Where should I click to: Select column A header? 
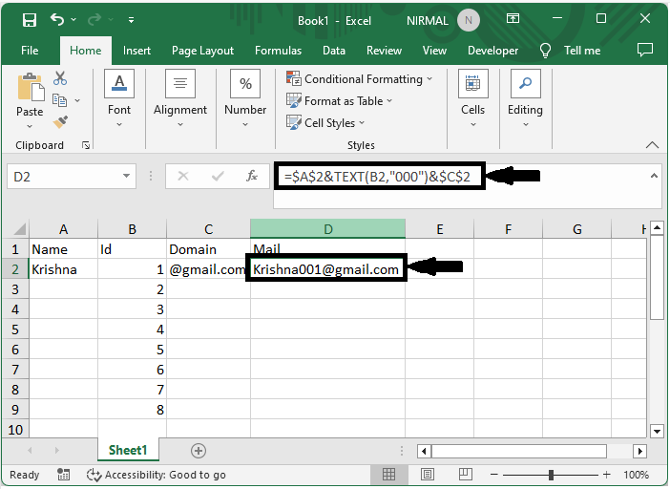pos(63,229)
